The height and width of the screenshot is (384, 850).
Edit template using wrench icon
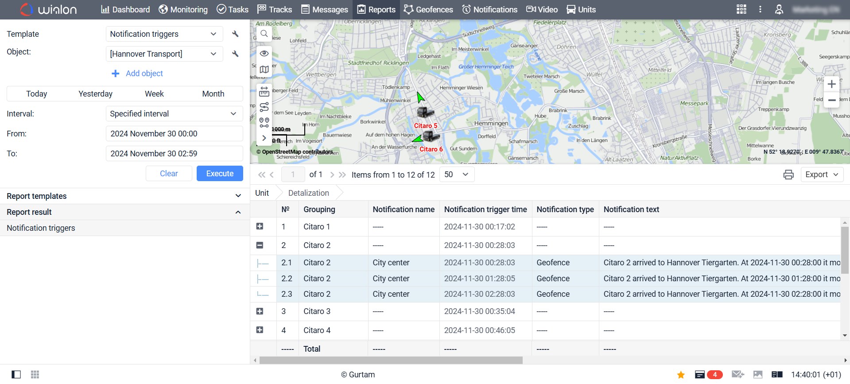[x=235, y=34]
